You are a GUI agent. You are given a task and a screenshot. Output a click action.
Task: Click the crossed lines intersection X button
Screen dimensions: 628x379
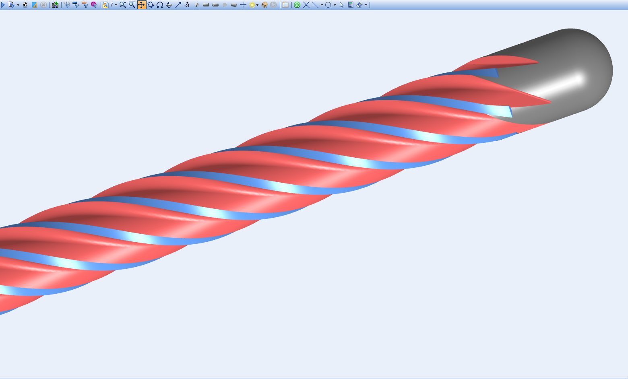[x=306, y=5]
